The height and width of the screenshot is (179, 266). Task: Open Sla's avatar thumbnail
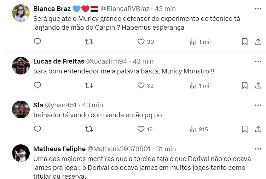pos(21,109)
